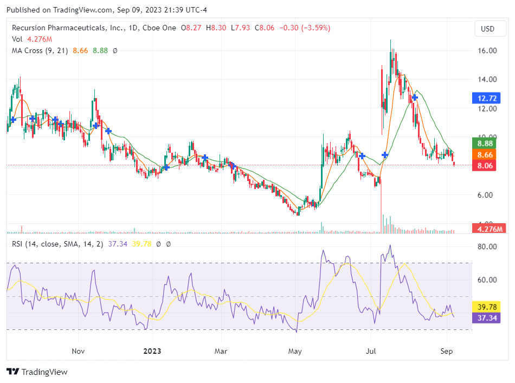The image size is (515, 383).
Task: Click the Mar label on the time axis
Action: click(221, 352)
